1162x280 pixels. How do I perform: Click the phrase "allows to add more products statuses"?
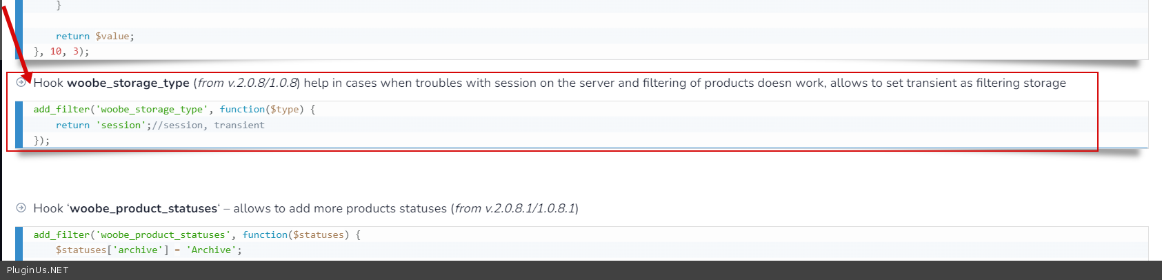tap(340, 208)
